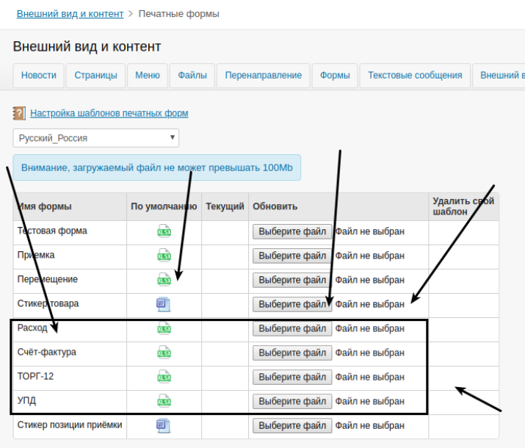Open ТОРГ-12 XLSX template icon

[164, 377]
